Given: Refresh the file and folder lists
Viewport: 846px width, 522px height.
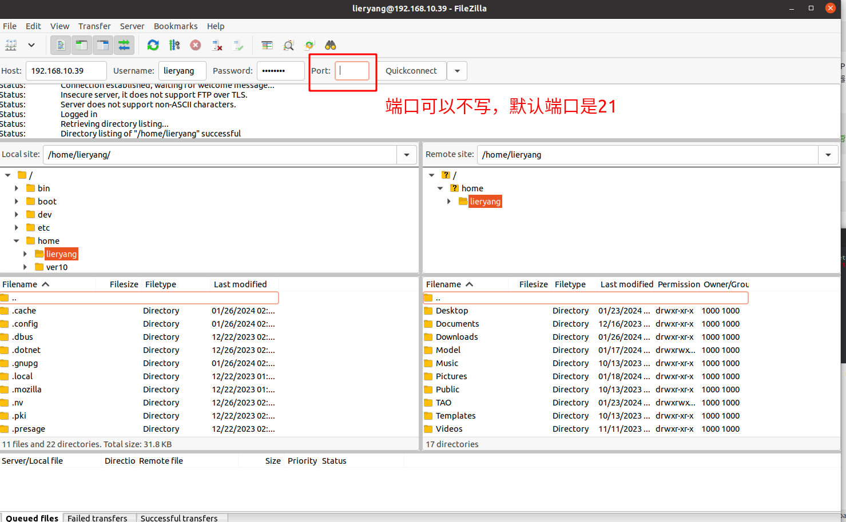Looking at the screenshot, I should (x=153, y=45).
